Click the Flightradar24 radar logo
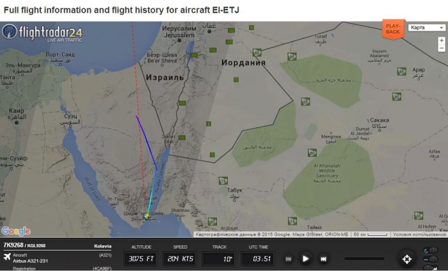 (10, 31)
